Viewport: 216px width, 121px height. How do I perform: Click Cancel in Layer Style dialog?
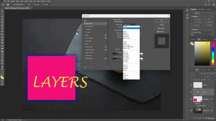[162, 25]
